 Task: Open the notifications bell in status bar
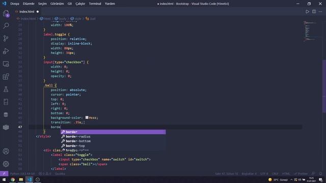click(320, 174)
